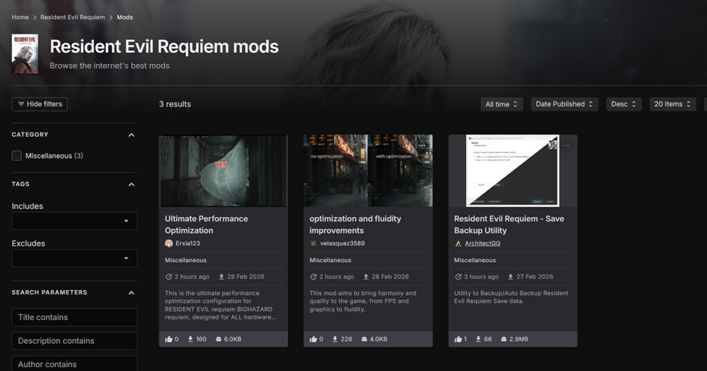Click download count icon showing 160
Screen dimensions: 707x371
click(191, 339)
